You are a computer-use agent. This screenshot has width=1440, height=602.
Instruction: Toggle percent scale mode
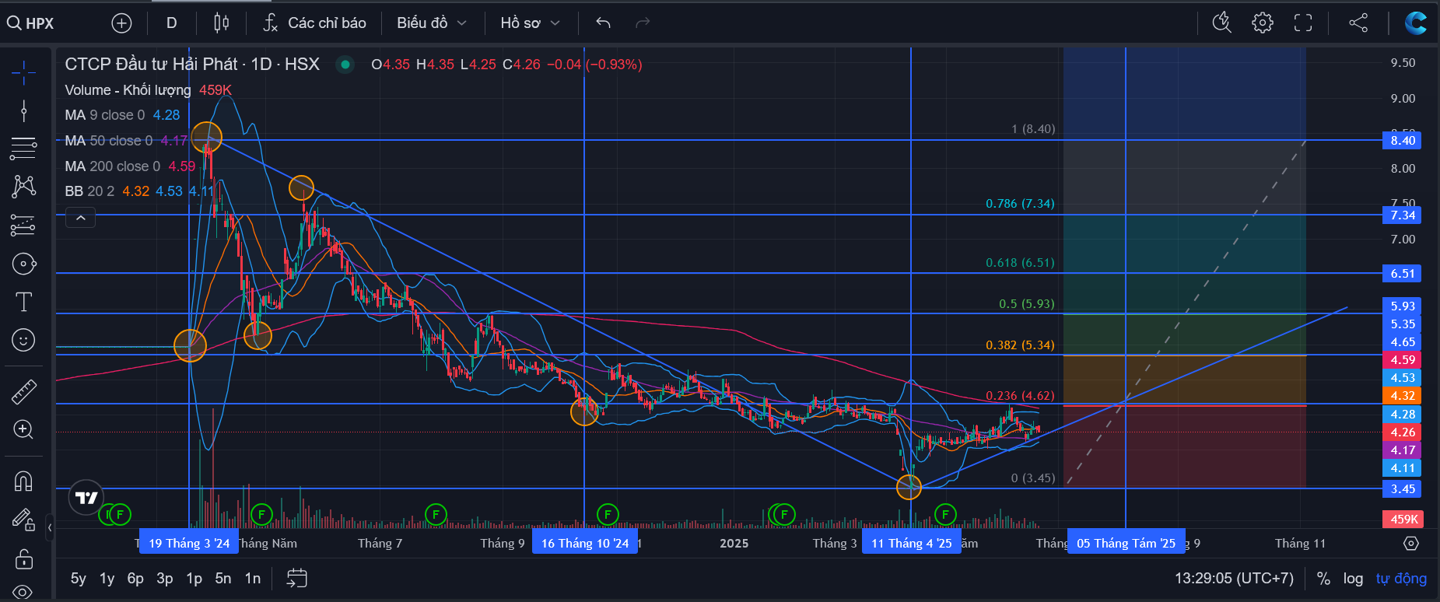1323,579
